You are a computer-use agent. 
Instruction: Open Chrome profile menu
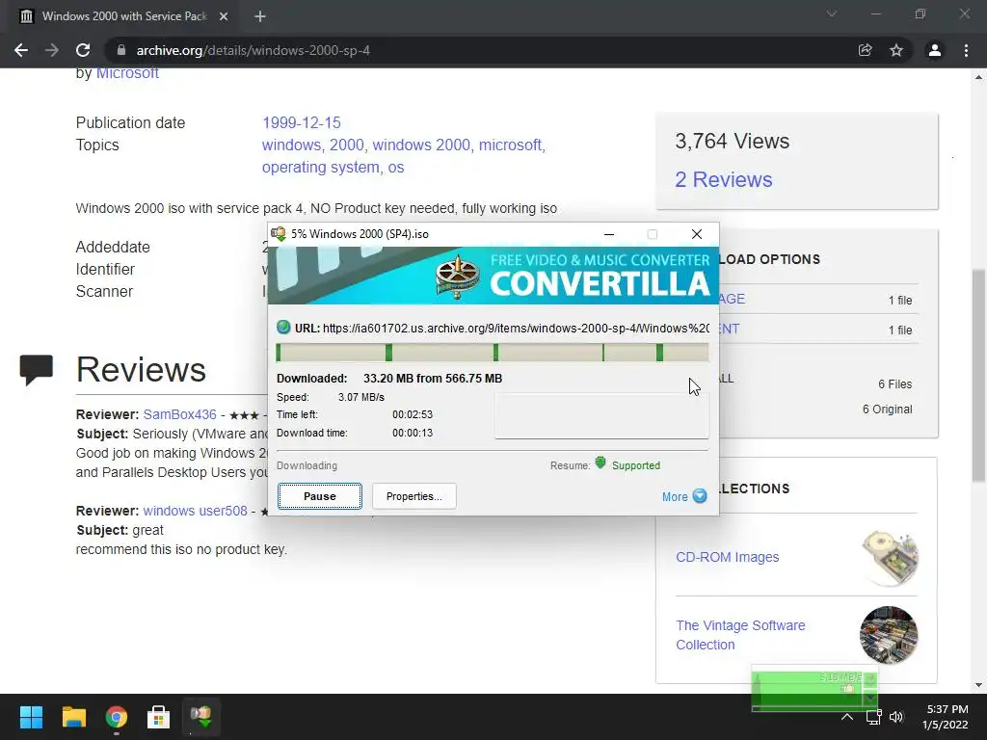pos(935,50)
